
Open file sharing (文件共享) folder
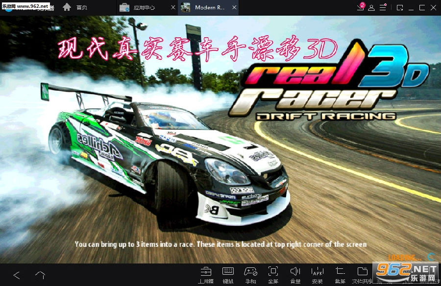[362, 275]
